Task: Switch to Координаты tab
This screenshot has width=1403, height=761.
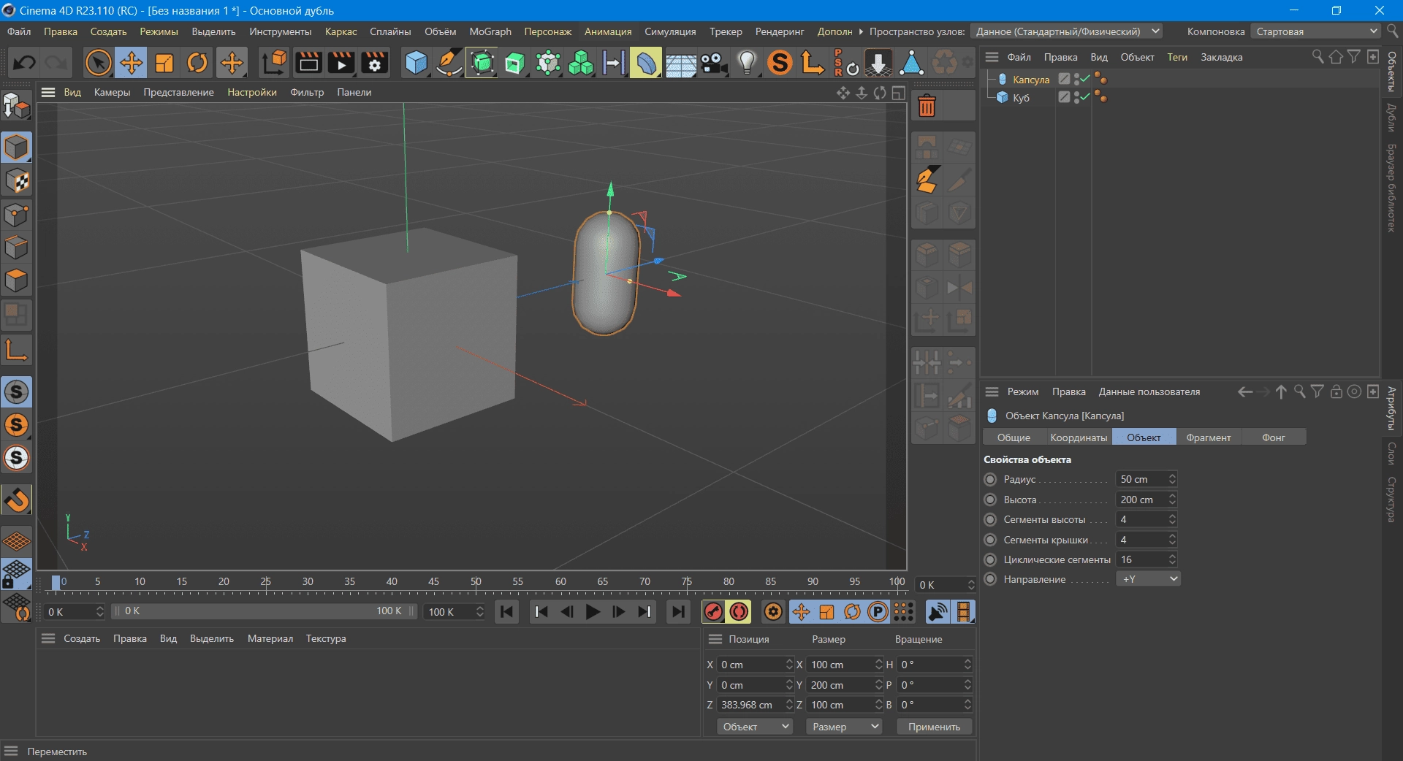Action: (1079, 437)
